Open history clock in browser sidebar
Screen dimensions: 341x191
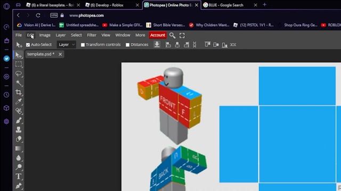(x=6, y=94)
